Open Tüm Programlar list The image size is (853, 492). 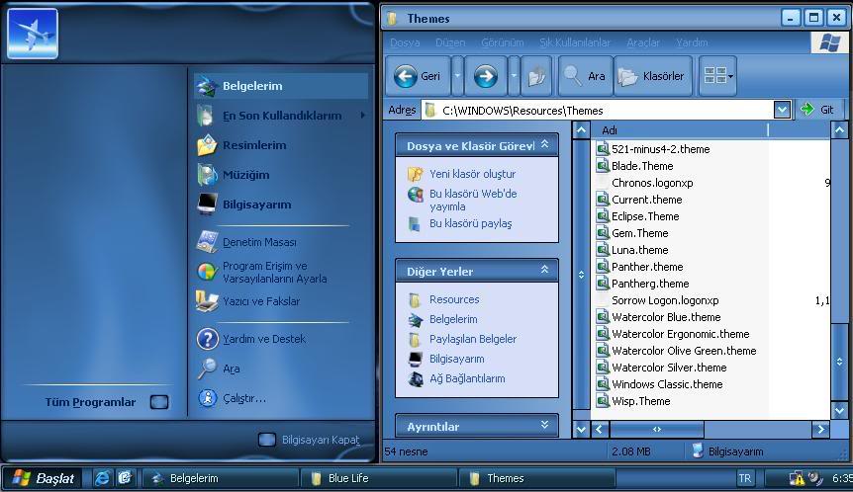tap(107, 402)
